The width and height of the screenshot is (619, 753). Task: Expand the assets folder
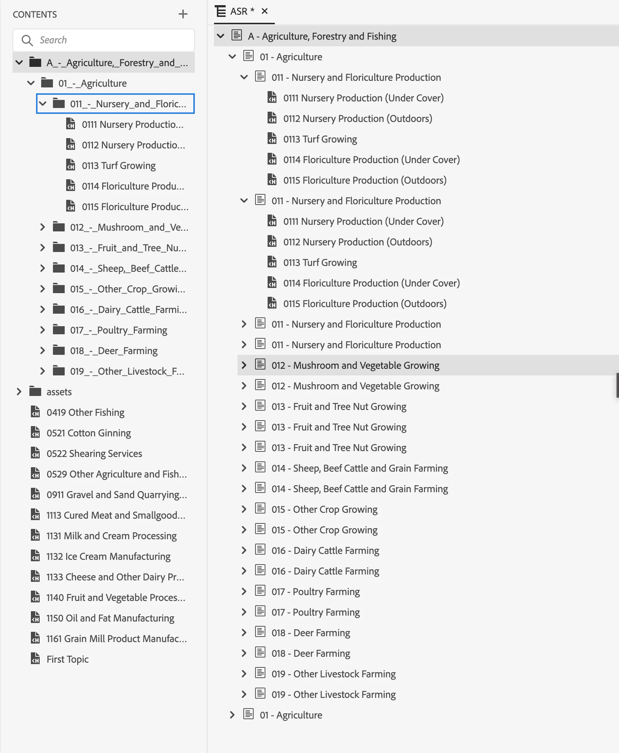pos(19,392)
